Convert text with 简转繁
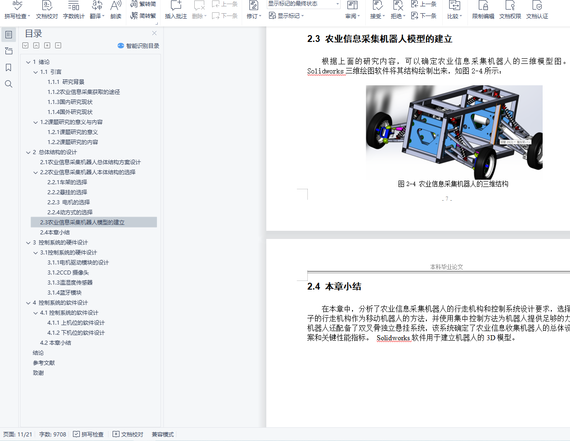 (143, 16)
